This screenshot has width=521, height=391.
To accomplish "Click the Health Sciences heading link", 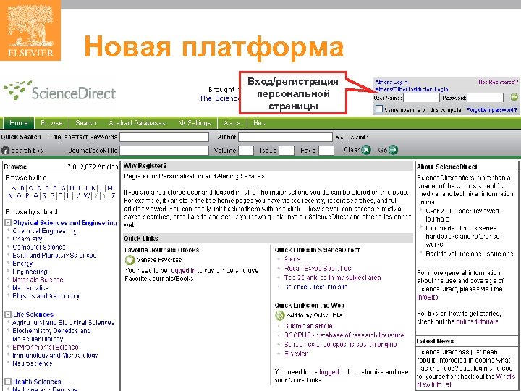I will coord(37,382).
